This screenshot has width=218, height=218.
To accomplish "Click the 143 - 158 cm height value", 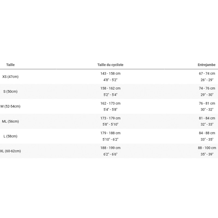I will pos(110,73).
